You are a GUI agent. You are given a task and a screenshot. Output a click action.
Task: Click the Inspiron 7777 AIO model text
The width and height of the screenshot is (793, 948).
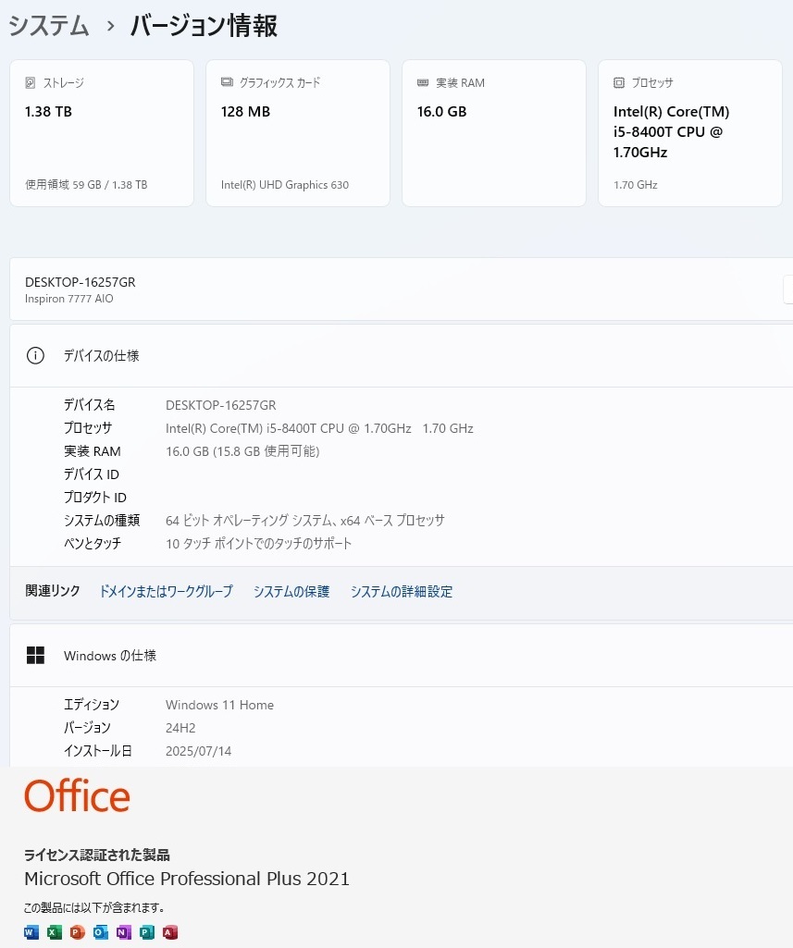69,299
